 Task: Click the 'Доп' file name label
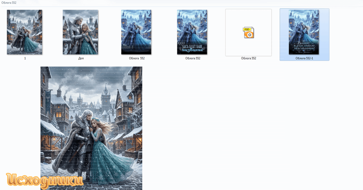[81, 58]
